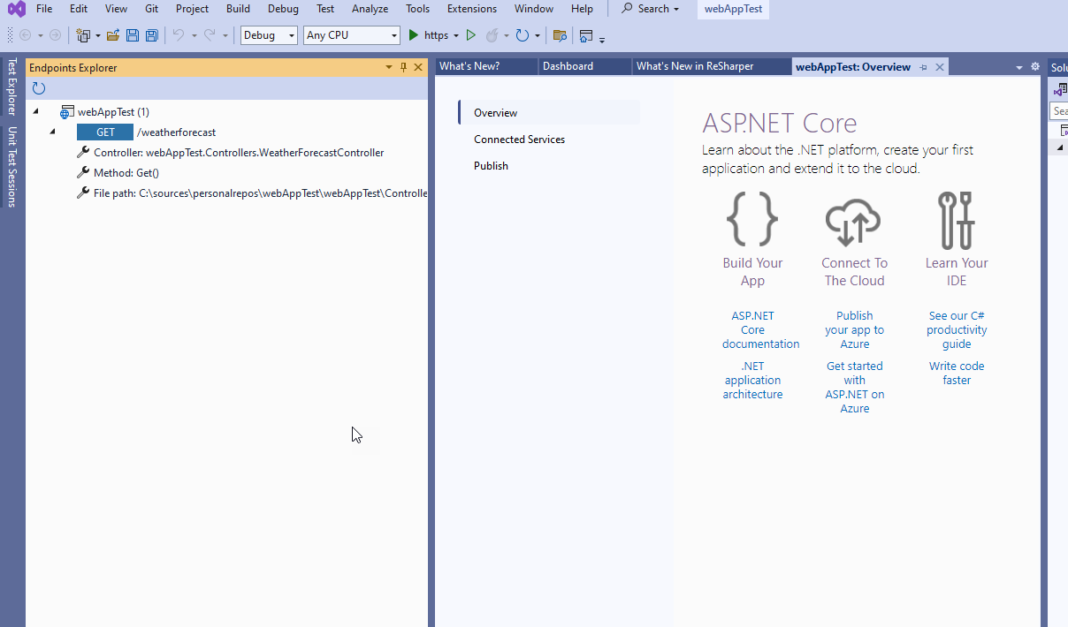Switch to the Dashboard tab

coord(585,66)
